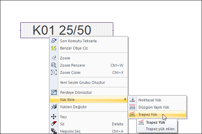Click the Sil eraser icon

click(x=54, y=124)
